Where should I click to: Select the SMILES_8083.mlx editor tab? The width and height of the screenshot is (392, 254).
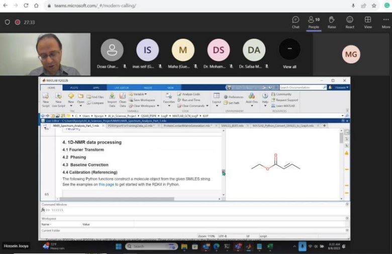tap(232, 126)
